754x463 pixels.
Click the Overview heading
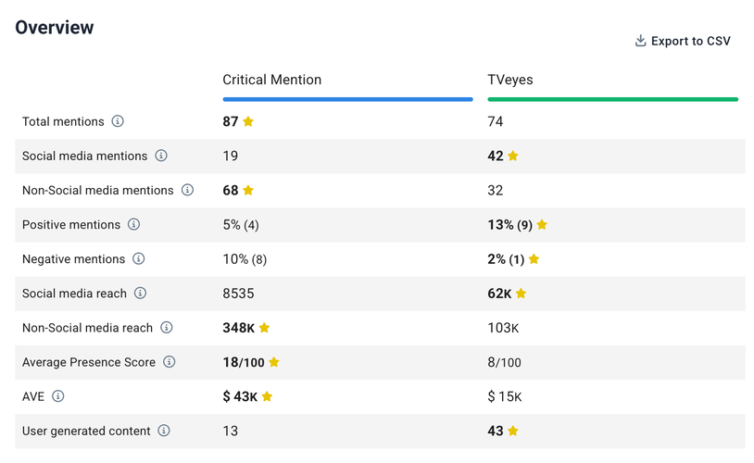pos(55,28)
